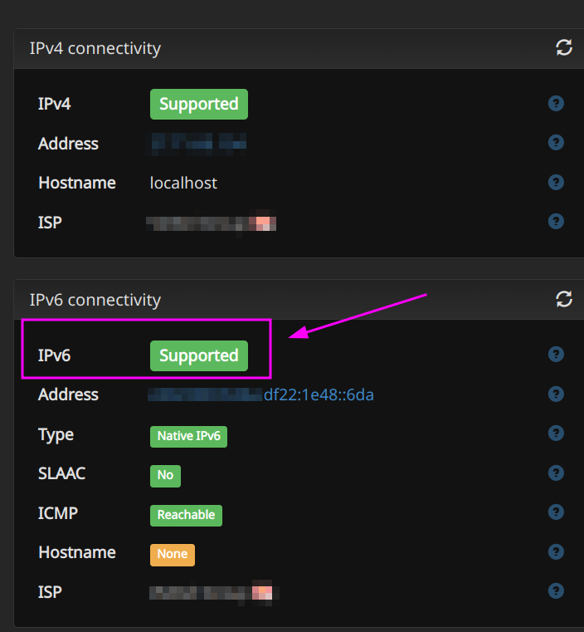Screen dimensions: 584x632
Task: Open help for the IPv6 ISP row
Action: [557, 591]
